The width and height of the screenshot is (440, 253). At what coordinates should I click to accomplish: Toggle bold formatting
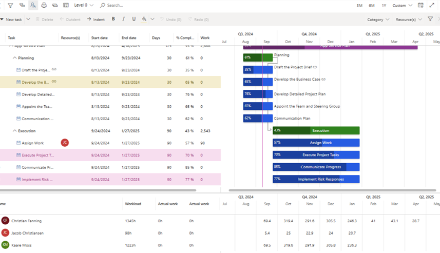(113, 19)
